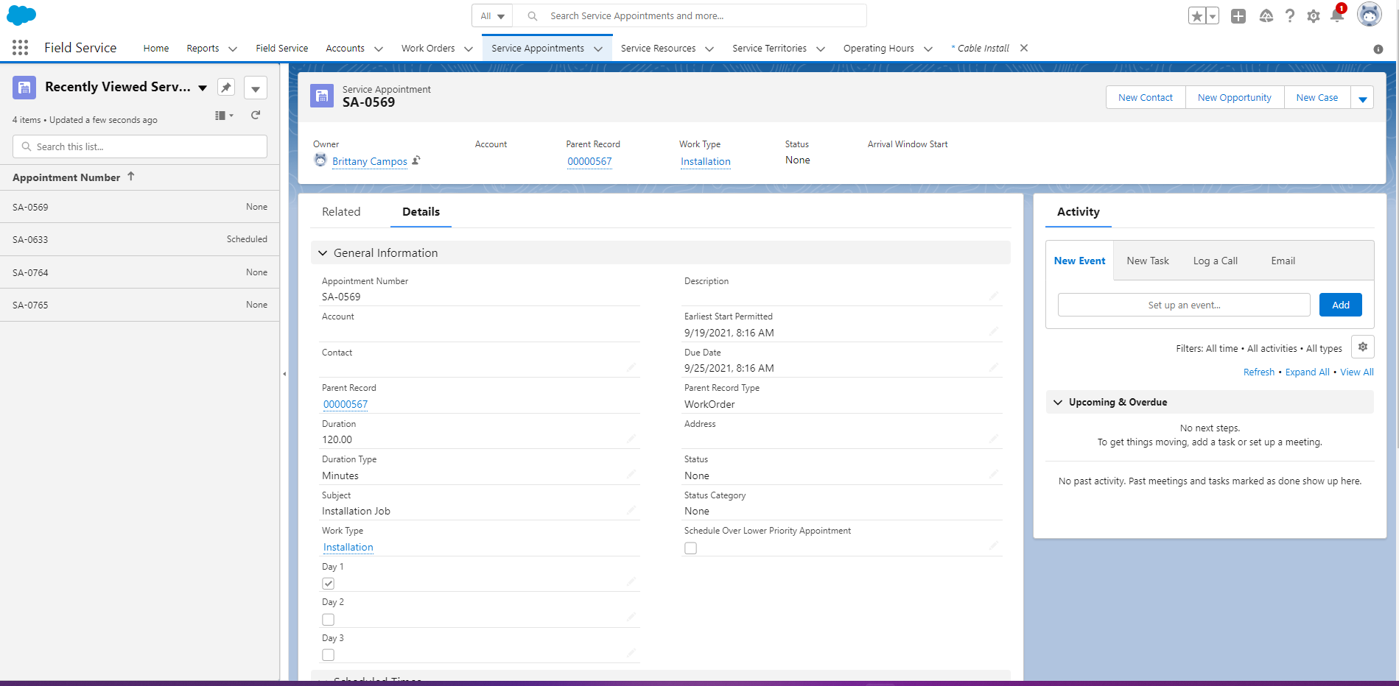1399x686 pixels.
Task: Open the Trailhead guidance icon
Action: click(1266, 15)
